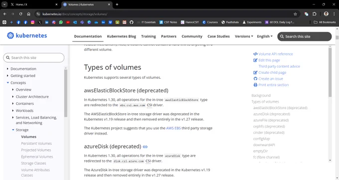
Task: Open the LinkedIn bookmark icon
Action: [x=47, y=22]
